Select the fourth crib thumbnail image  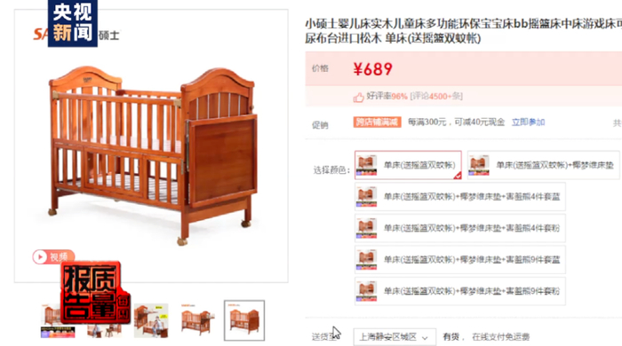point(197,320)
